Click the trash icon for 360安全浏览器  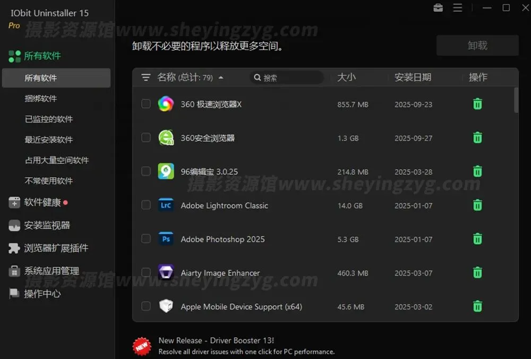[477, 138]
